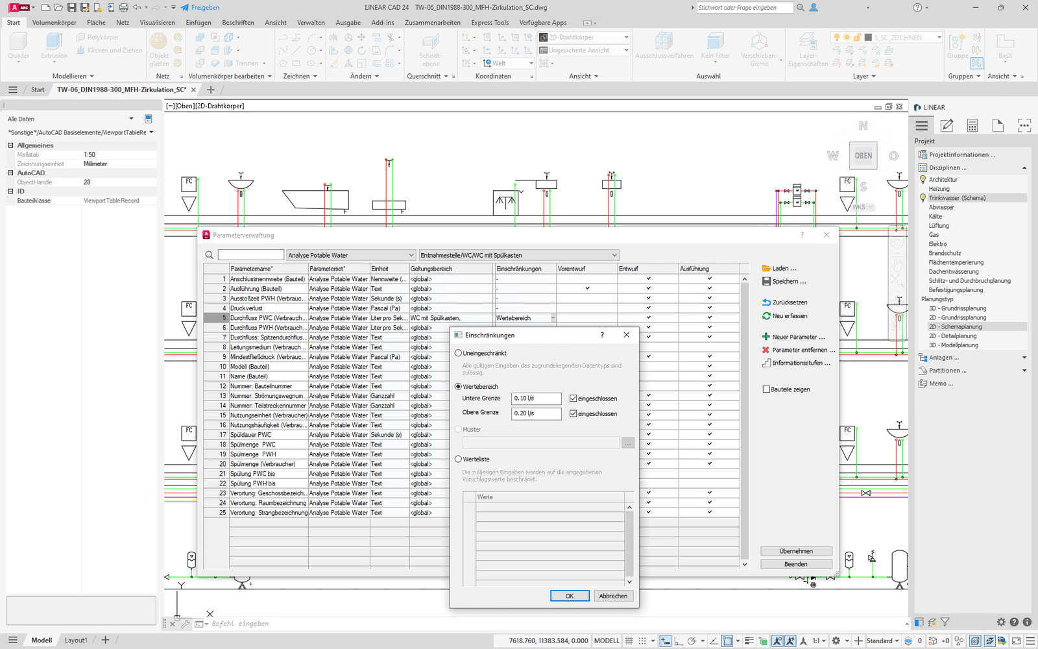This screenshot has width=1038, height=649.
Task: Click the Übernehmen button
Action: pyautogui.click(x=796, y=551)
